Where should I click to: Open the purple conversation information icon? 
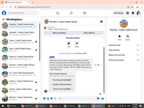[101, 22]
